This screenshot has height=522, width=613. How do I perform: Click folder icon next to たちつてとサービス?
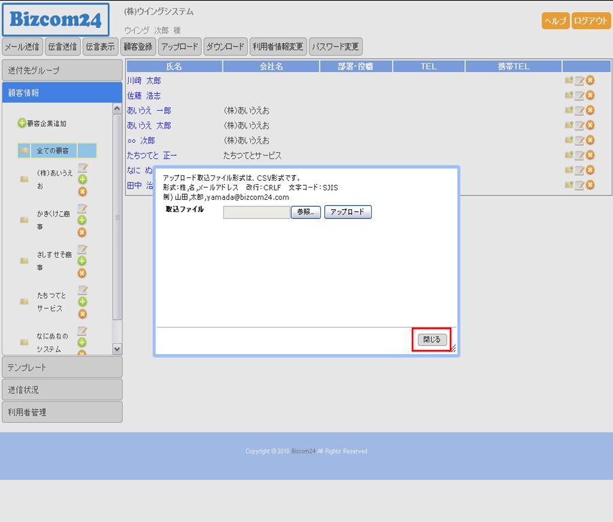[x=24, y=301]
